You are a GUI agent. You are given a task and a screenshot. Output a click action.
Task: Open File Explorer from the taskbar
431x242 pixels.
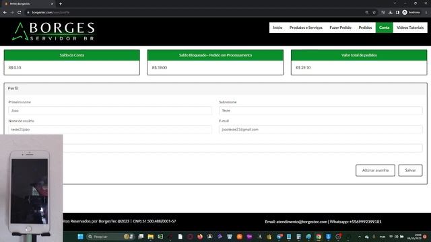(x=151, y=237)
